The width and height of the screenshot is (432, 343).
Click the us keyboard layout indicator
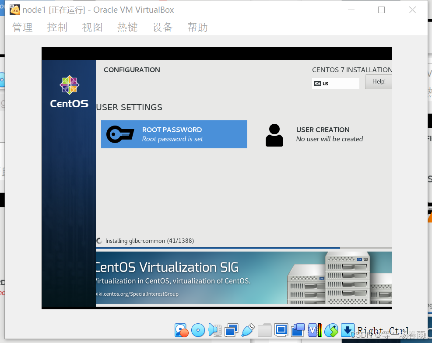(336, 84)
